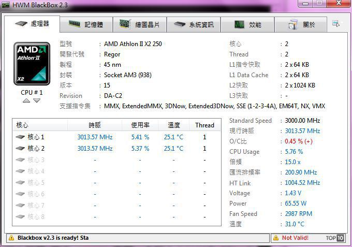The width and height of the screenshot is (352, 247).
Task: Click 核心 2 temperature 25.1 °C cell
Action: [173, 149]
